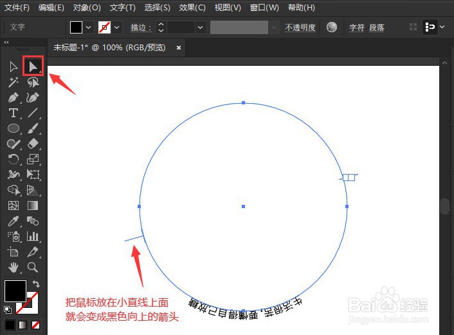Select the Eyedropper tool
This screenshot has height=335, width=454.
(14, 221)
